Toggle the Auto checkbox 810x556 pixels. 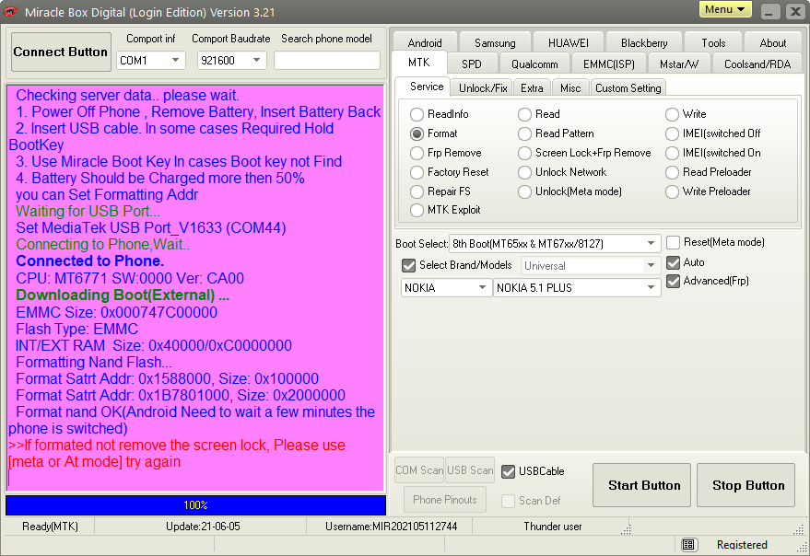coord(673,262)
